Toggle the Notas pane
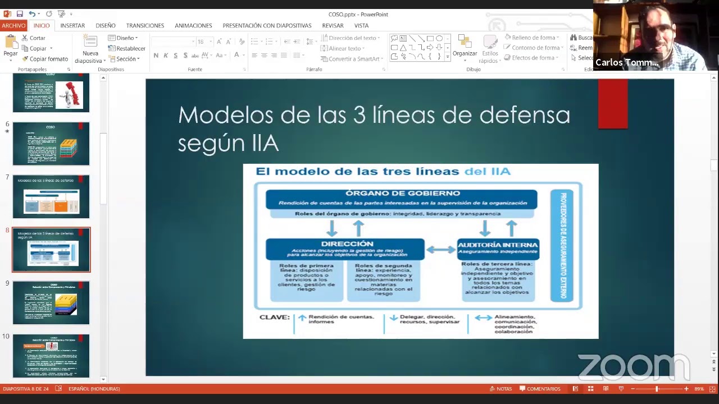The width and height of the screenshot is (719, 404). point(500,388)
